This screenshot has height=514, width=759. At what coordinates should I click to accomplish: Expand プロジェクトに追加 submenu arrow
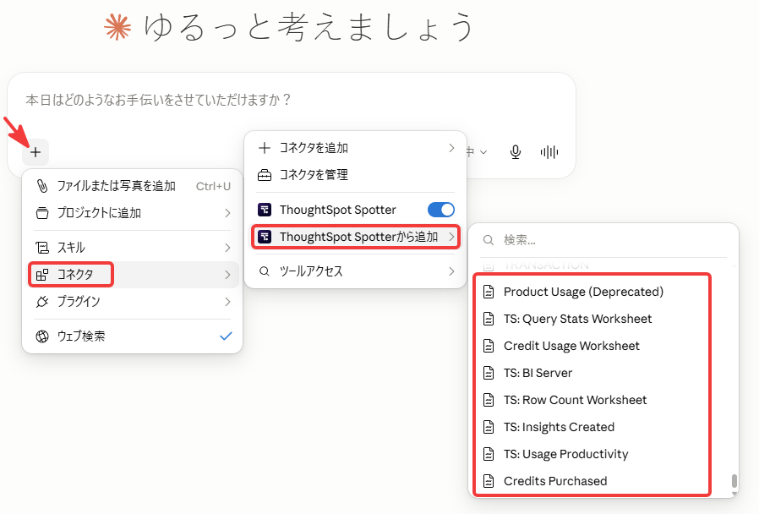227,213
